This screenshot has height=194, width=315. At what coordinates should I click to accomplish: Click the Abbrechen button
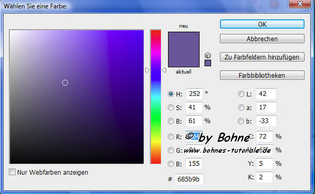[262, 39]
